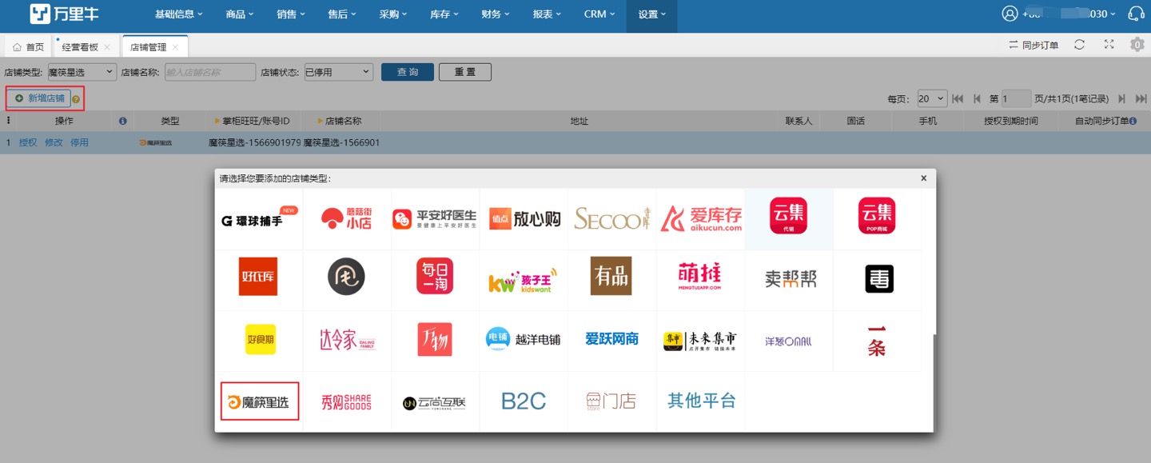This screenshot has width=1151, height=463.
Task: Choose the B2C store type
Action: [524, 401]
